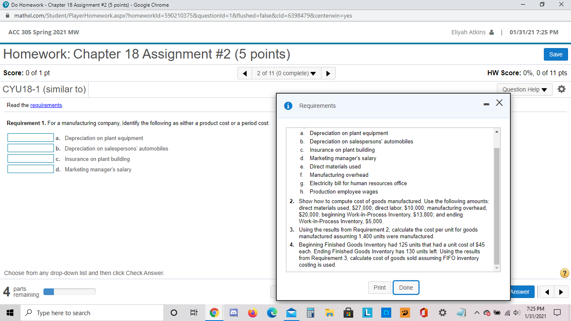Open dropdown for 'Depreciation on plant equipment'

(x=31, y=137)
